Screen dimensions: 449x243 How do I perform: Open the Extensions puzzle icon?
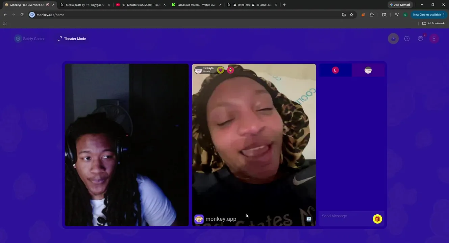point(372,15)
